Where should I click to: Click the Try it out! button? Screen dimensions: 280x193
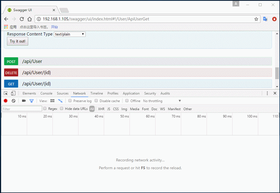[x=17, y=41]
